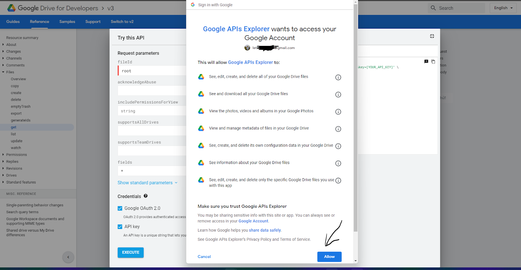Image resolution: width=521 pixels, height=270 pixels.
Task: Open the 'share data safely' link
Action: pos(265,230)
